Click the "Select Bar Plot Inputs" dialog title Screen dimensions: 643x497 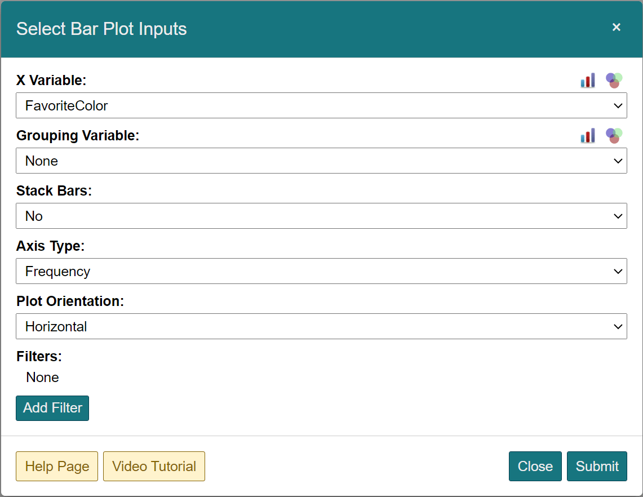click(x=101, y=29)
